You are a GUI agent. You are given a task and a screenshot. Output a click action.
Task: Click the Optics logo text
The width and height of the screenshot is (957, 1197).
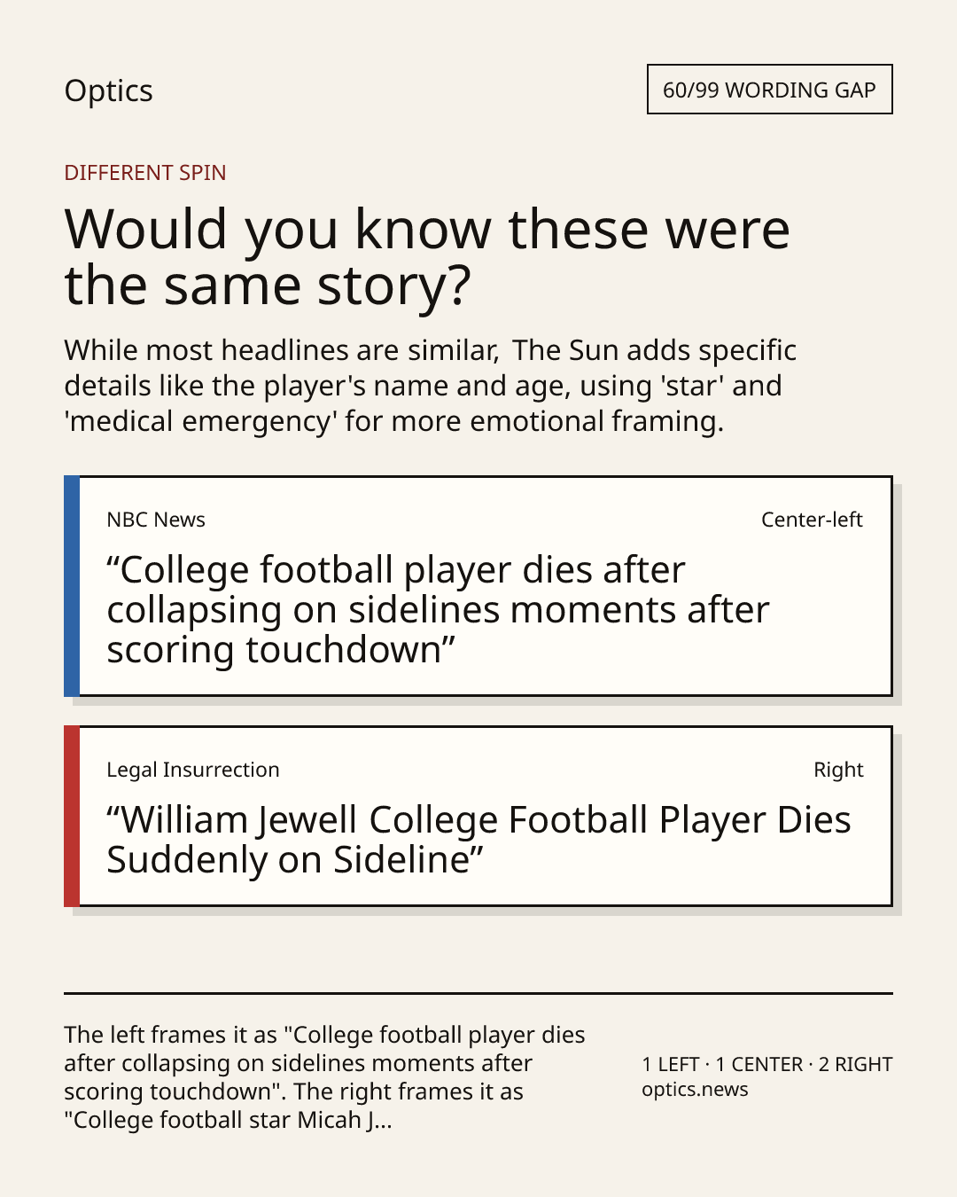coord(108,90)
